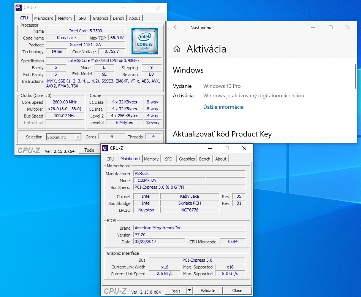Click the home icon beside Aktivácia

(x=177, y=49)
